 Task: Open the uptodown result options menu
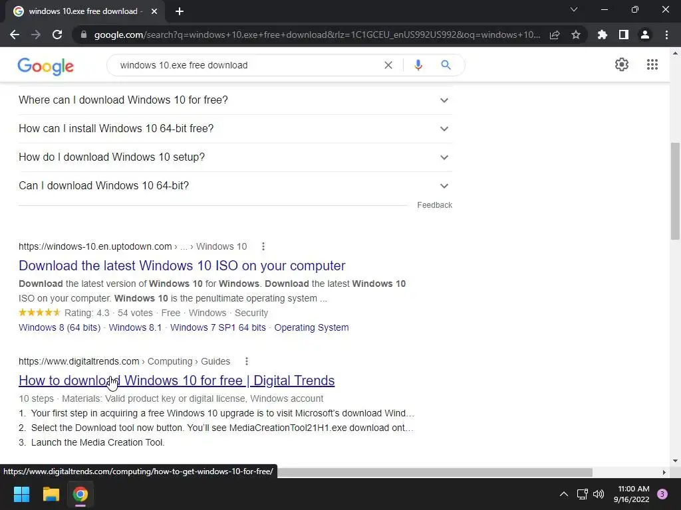(x=263, y=246)
